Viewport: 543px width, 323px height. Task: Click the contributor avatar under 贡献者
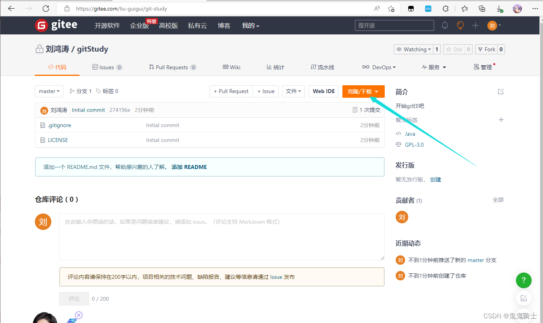(402, 217)
